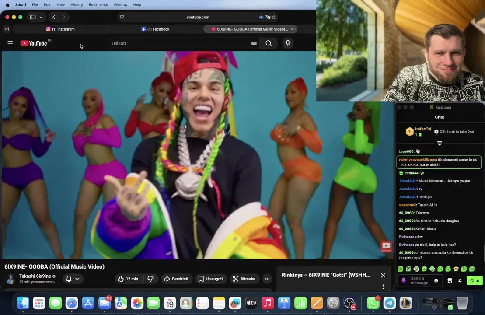Toggle the notification bell for Tekashi 6ix9ine

click(x=69, y=279)
